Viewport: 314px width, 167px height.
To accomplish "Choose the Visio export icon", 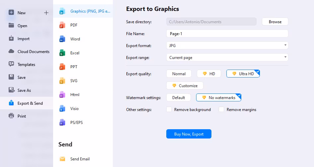I will click(62, 109).
